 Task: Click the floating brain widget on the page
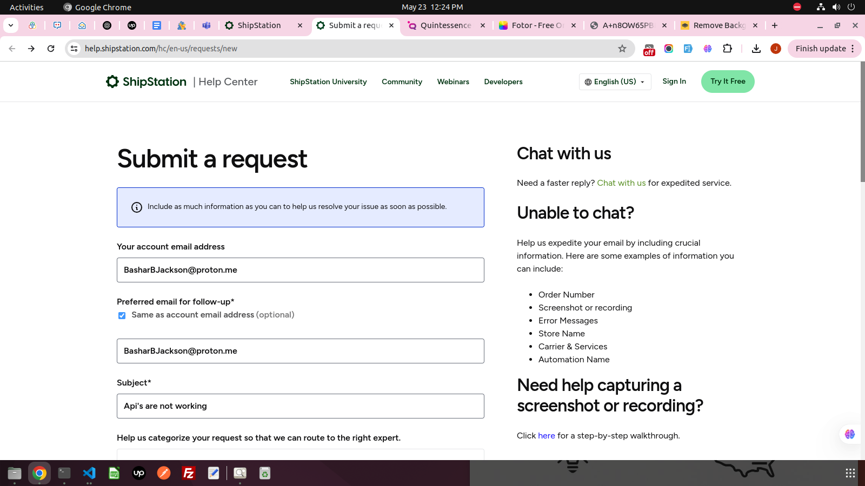(850, 434)
